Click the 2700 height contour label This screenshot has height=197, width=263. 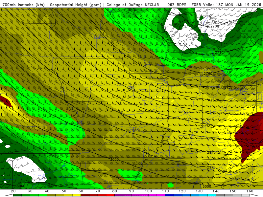tap(215, 26)
